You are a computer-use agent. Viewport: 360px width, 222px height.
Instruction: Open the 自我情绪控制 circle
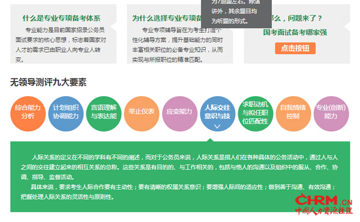point(293,113)
